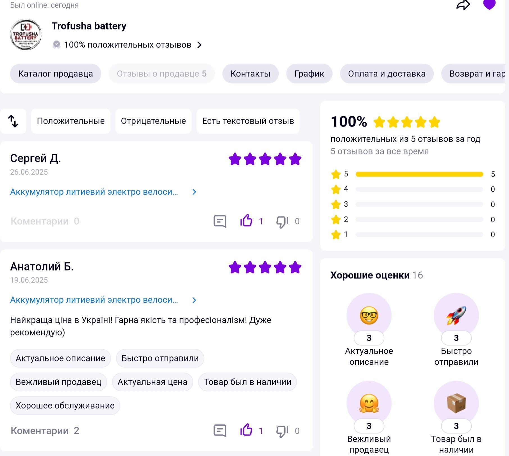Expand chevron of Сергей Д. product link
Screen dimensions: 509x456
tap(194, 192)
